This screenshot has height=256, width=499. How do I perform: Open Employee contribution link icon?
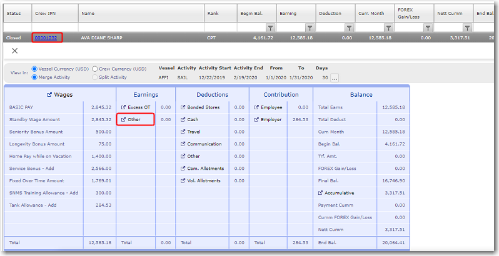click(256, 107)
